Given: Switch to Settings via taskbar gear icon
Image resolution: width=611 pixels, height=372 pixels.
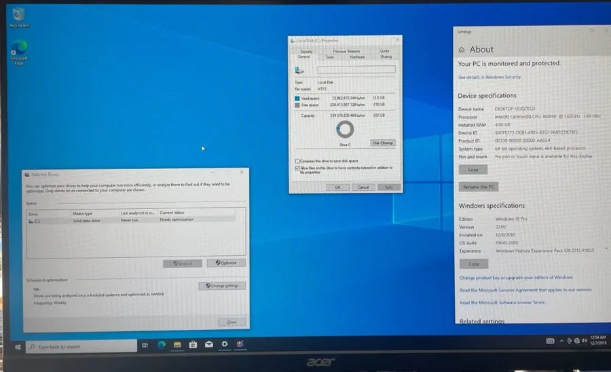Looking at the screenshot, I should tap(225, 343).
